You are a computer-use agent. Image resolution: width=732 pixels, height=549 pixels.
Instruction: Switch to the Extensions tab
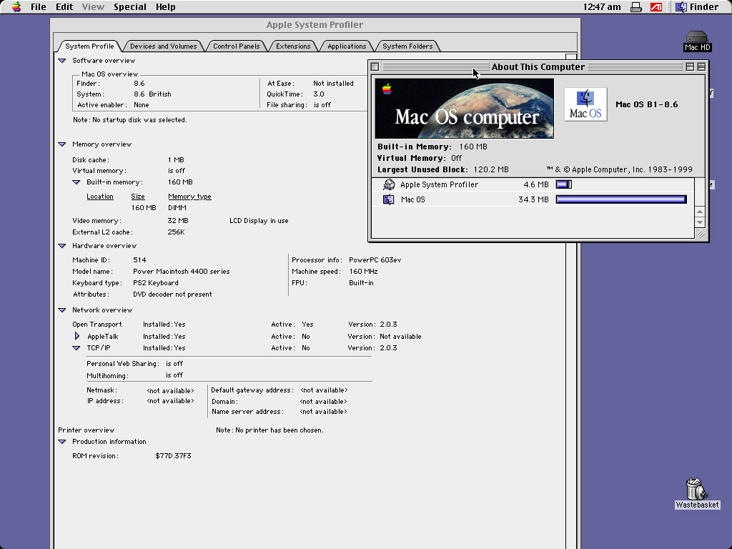tap(293, 46)
